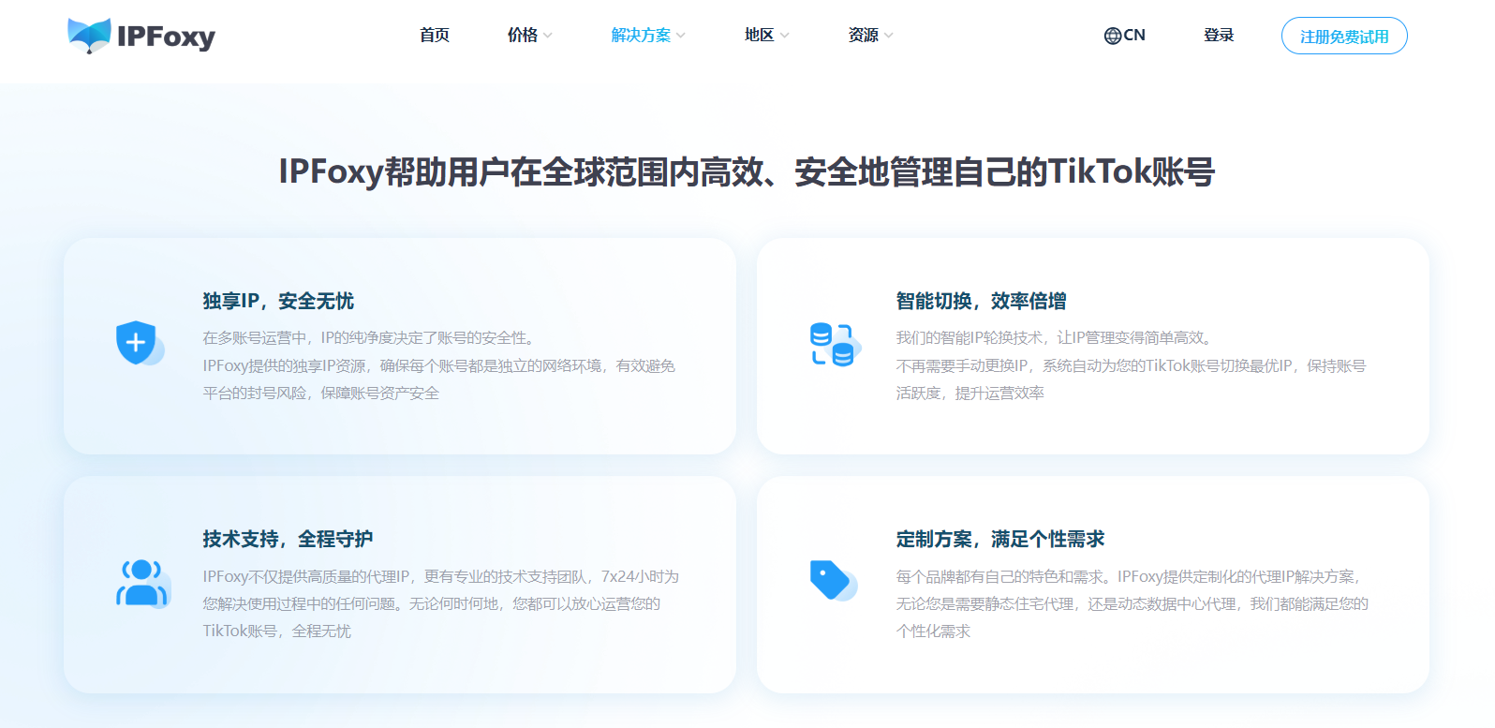Open the 地区 menu

pos(760,35)
